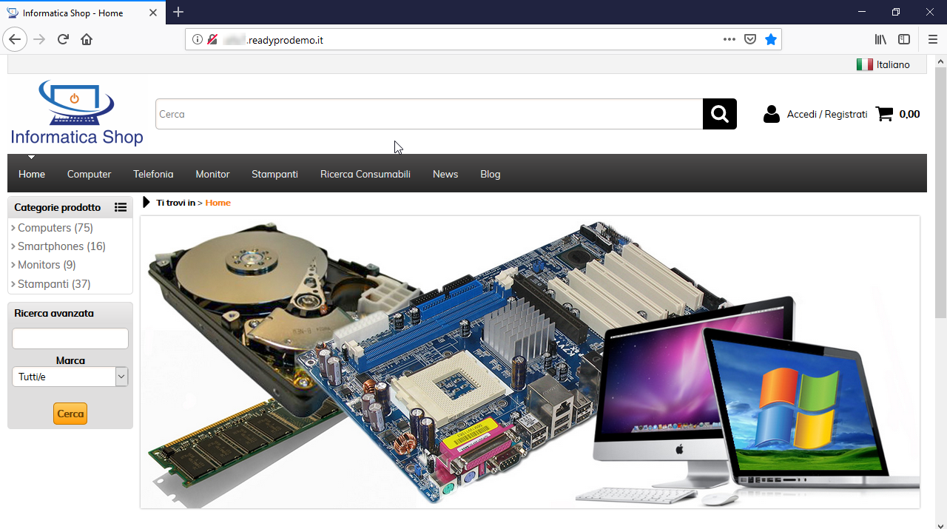Click the Italian flag icon
The image size is (947, 529).
(x=864, y=64)
